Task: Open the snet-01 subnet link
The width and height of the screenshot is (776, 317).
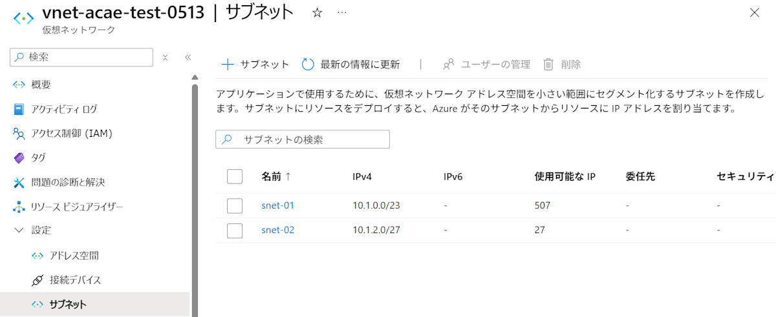Action: click(x=278, y=205)
